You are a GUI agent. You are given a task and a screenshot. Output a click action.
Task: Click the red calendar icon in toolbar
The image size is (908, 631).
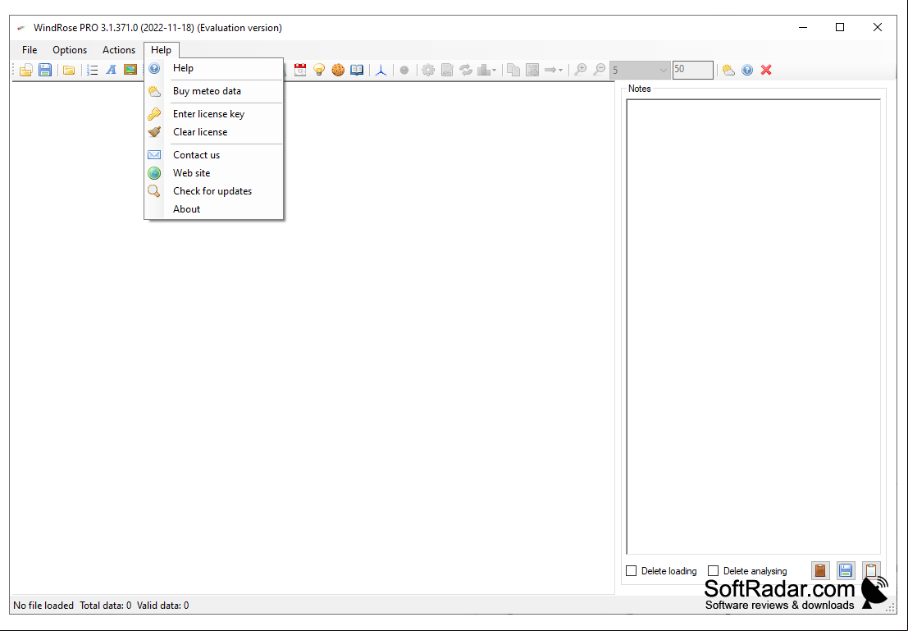(x=300, y=70)
